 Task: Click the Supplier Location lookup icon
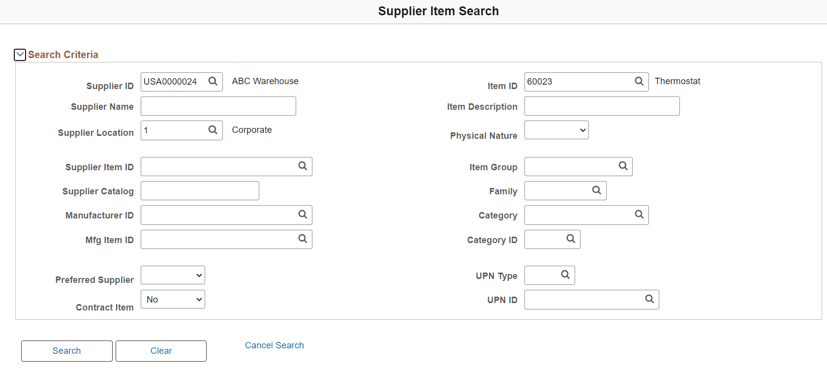[213, 130]
